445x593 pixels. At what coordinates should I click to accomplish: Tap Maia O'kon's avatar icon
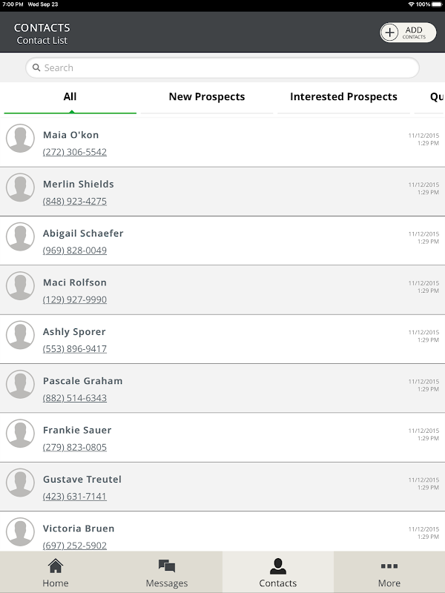(x=21, y=138)
